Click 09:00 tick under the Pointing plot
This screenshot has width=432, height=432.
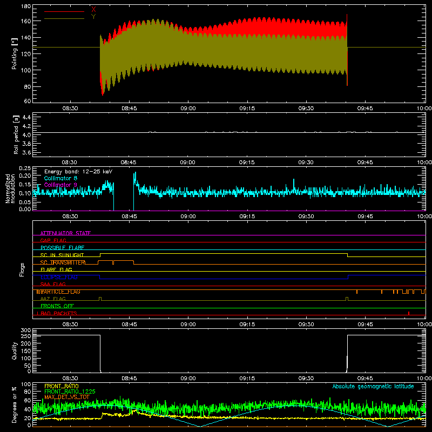pyautogui.click(x=188, y=109)
